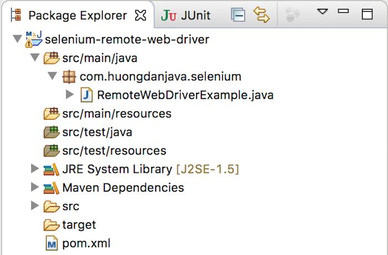The height and width of the screenshot is (255, 388).
Task: Select the src/main/java label
Action: [100, 58]
